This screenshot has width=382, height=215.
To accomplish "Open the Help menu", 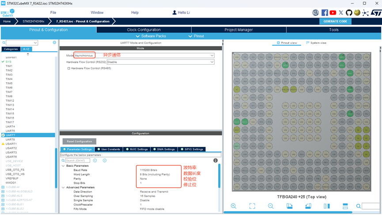I will click(x=135, y=12).
